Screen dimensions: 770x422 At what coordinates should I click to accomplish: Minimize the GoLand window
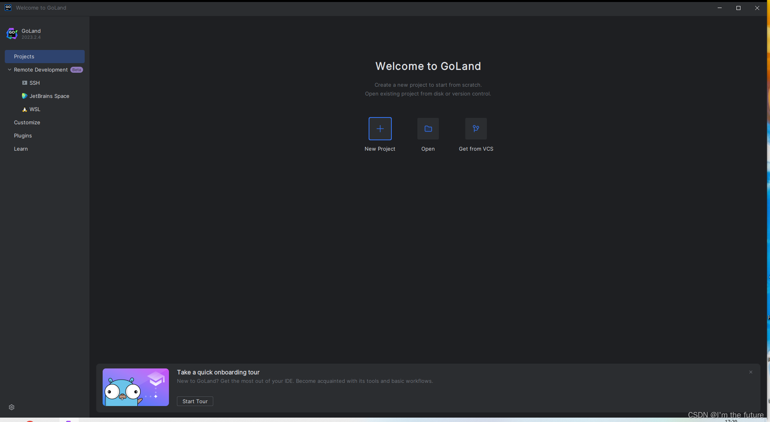click(x=720, y=8)
